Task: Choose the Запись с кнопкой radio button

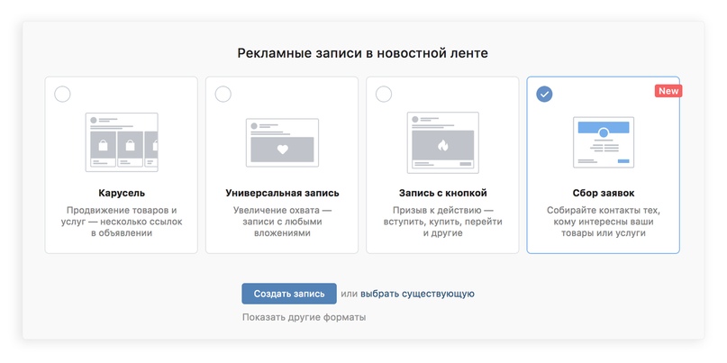Action: click(x=384, y=94)
